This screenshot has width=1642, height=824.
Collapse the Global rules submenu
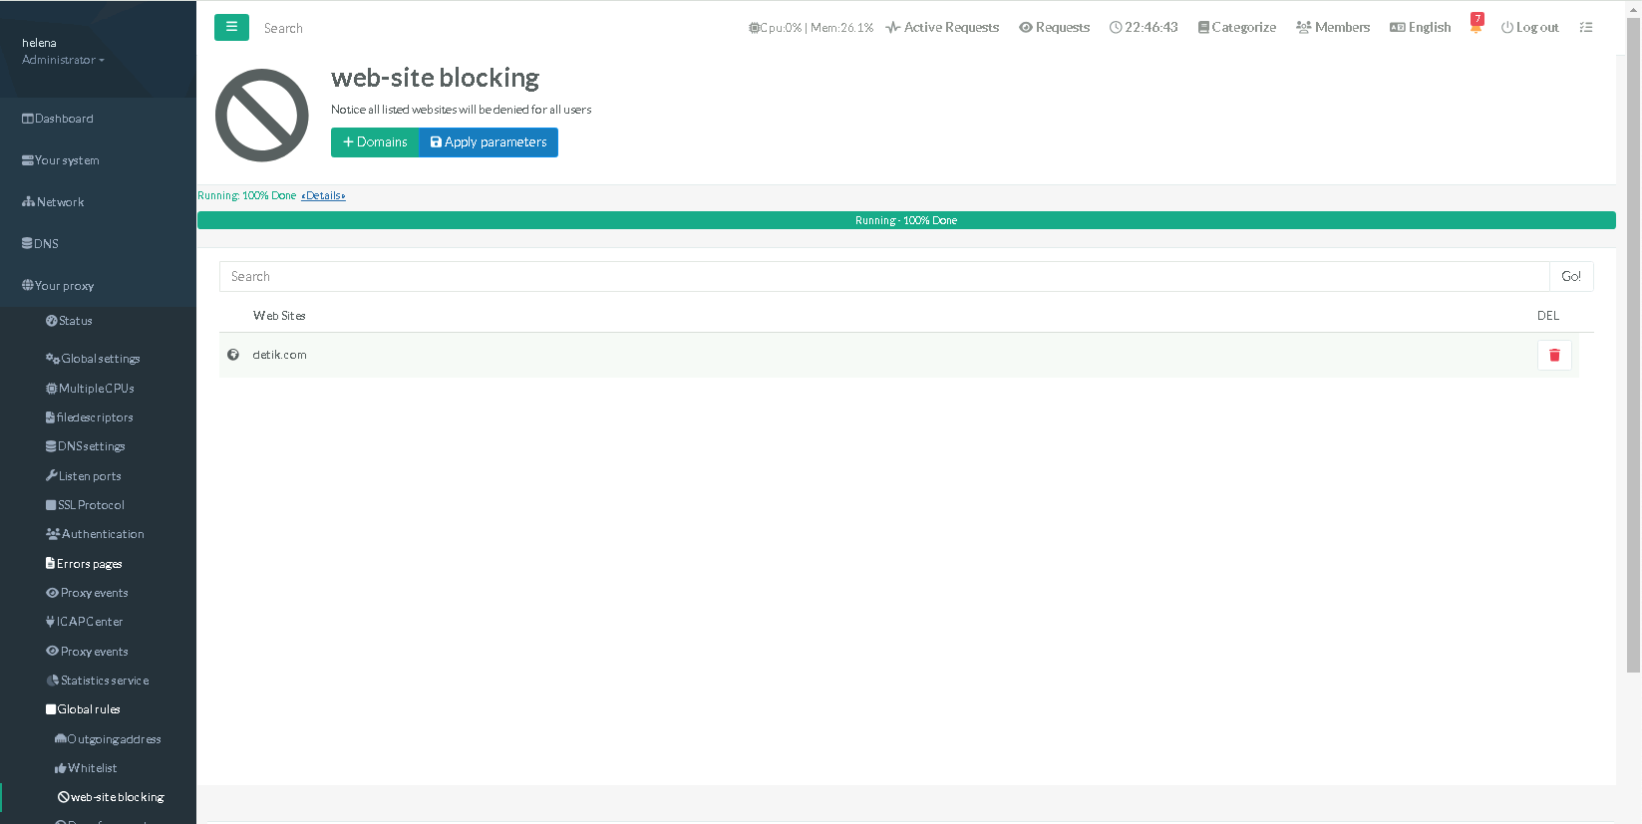[88, 709]
